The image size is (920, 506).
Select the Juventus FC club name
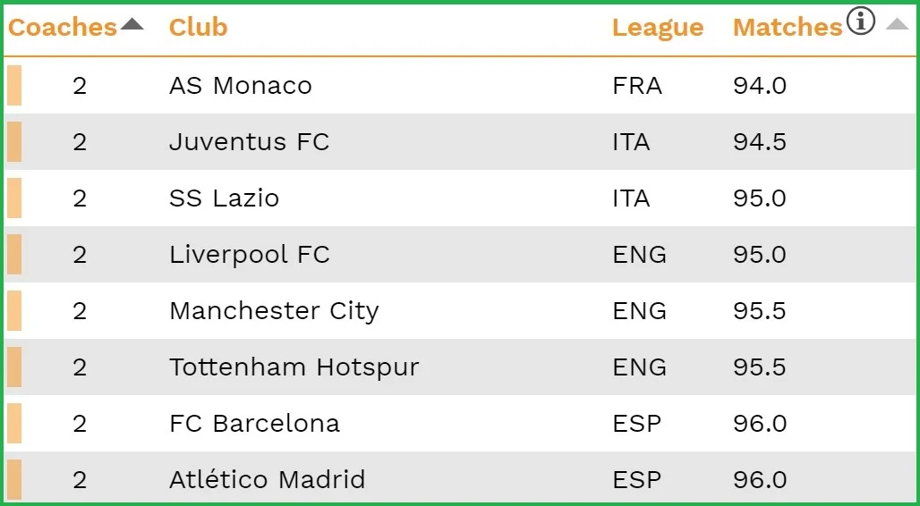249,142
